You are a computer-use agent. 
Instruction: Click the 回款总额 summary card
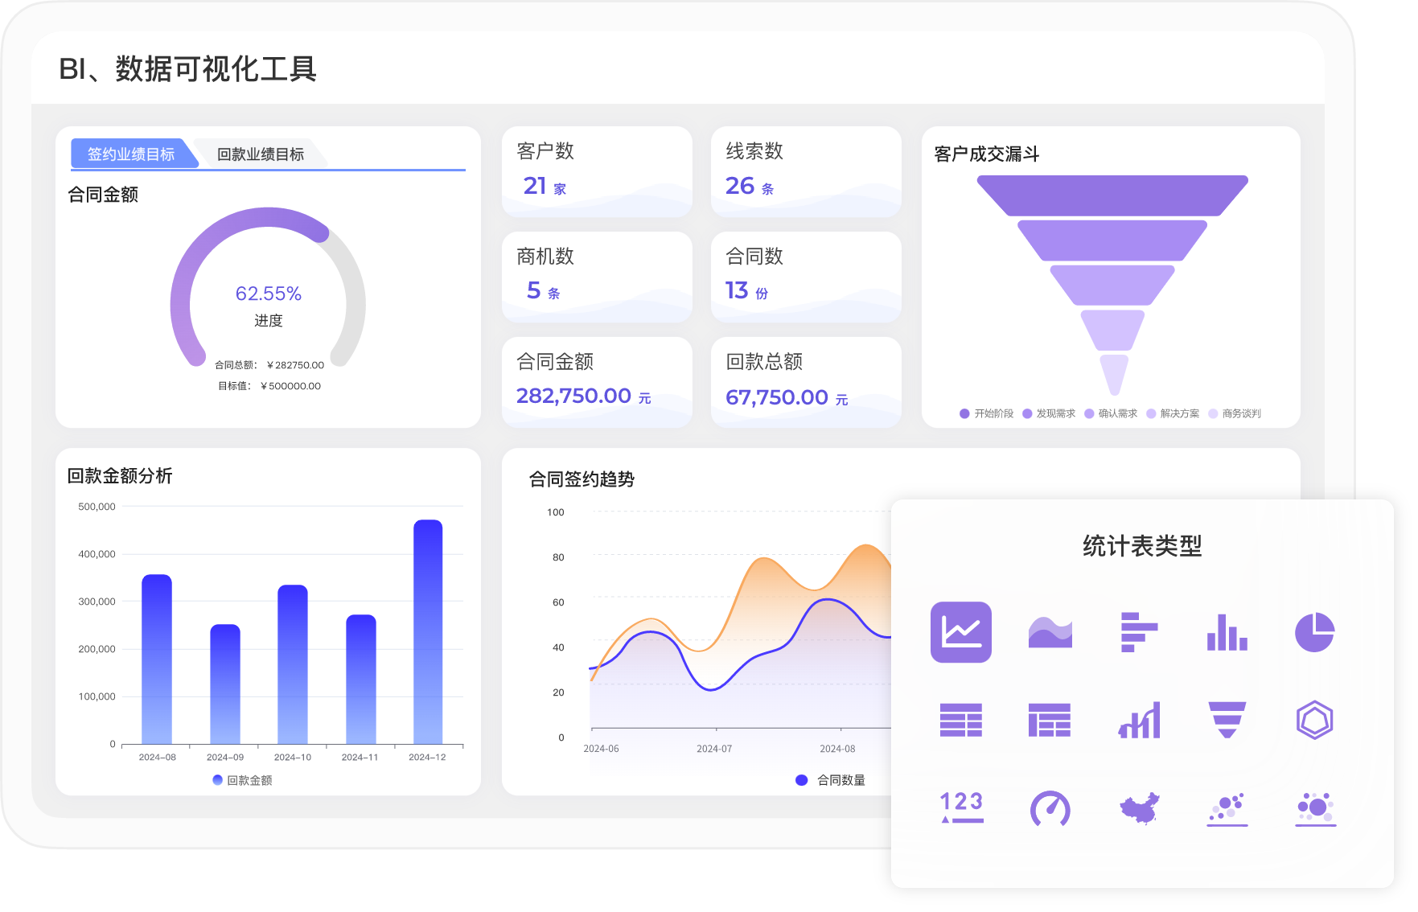pos(806,382)
